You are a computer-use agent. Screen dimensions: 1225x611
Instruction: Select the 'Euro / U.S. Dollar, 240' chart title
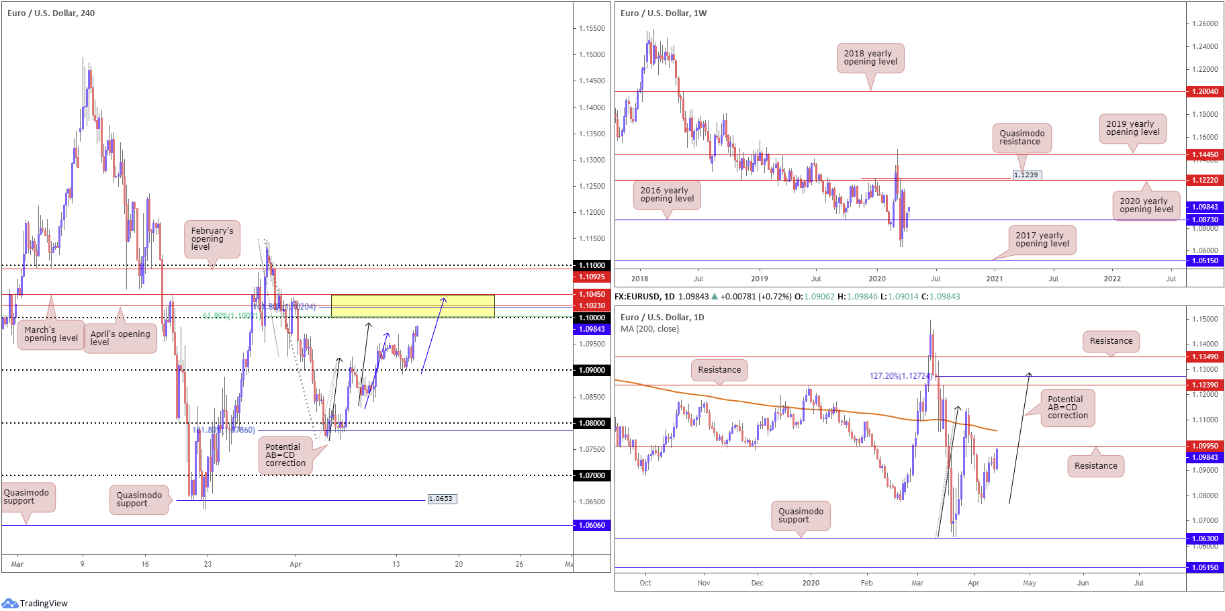51,13
